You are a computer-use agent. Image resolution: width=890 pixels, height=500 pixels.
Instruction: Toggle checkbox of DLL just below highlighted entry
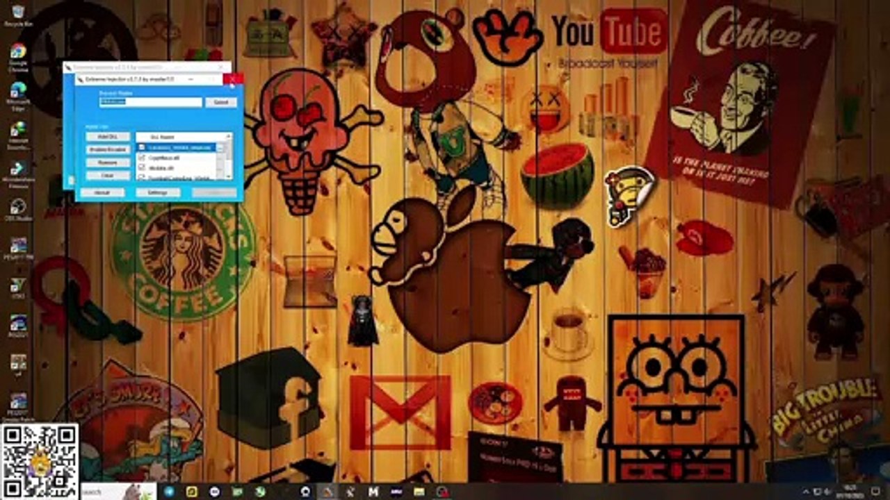point(142,158)
